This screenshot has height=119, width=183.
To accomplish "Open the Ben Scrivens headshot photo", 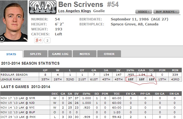I will click(x=14, y=21).
